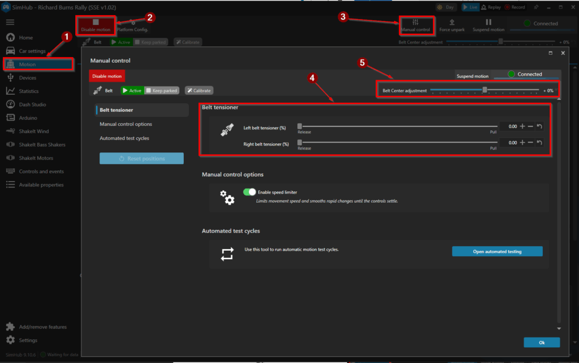
Task: Toggle the Enable speed limiter switch
Action: [249, 192]
